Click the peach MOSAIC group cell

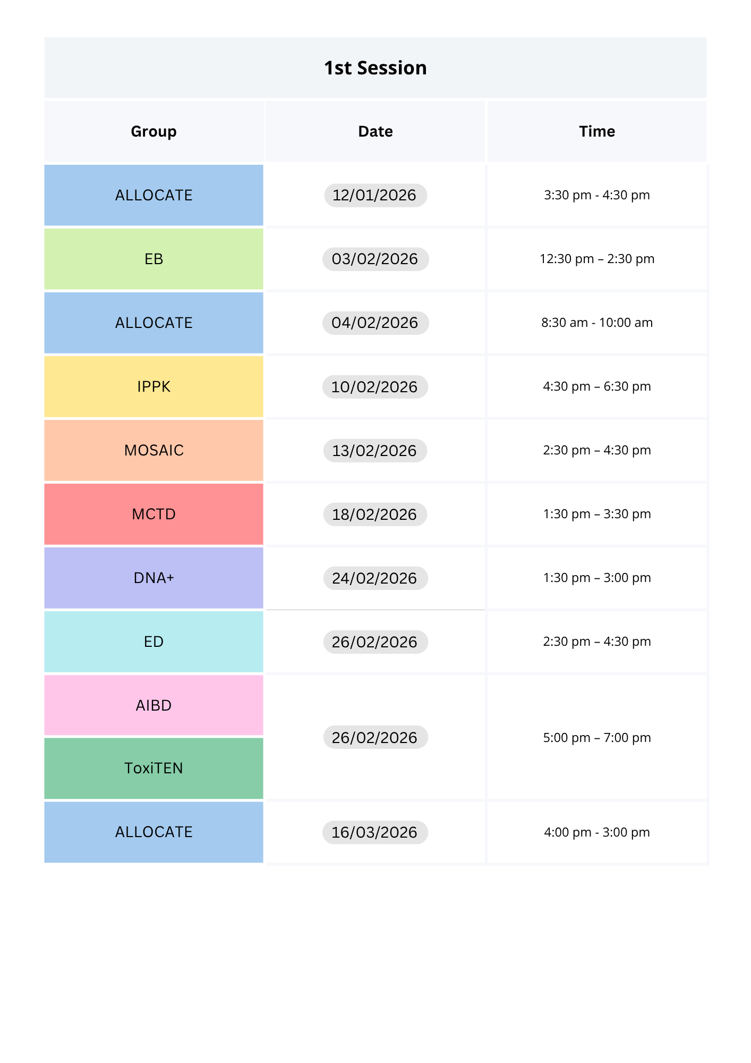153,450
